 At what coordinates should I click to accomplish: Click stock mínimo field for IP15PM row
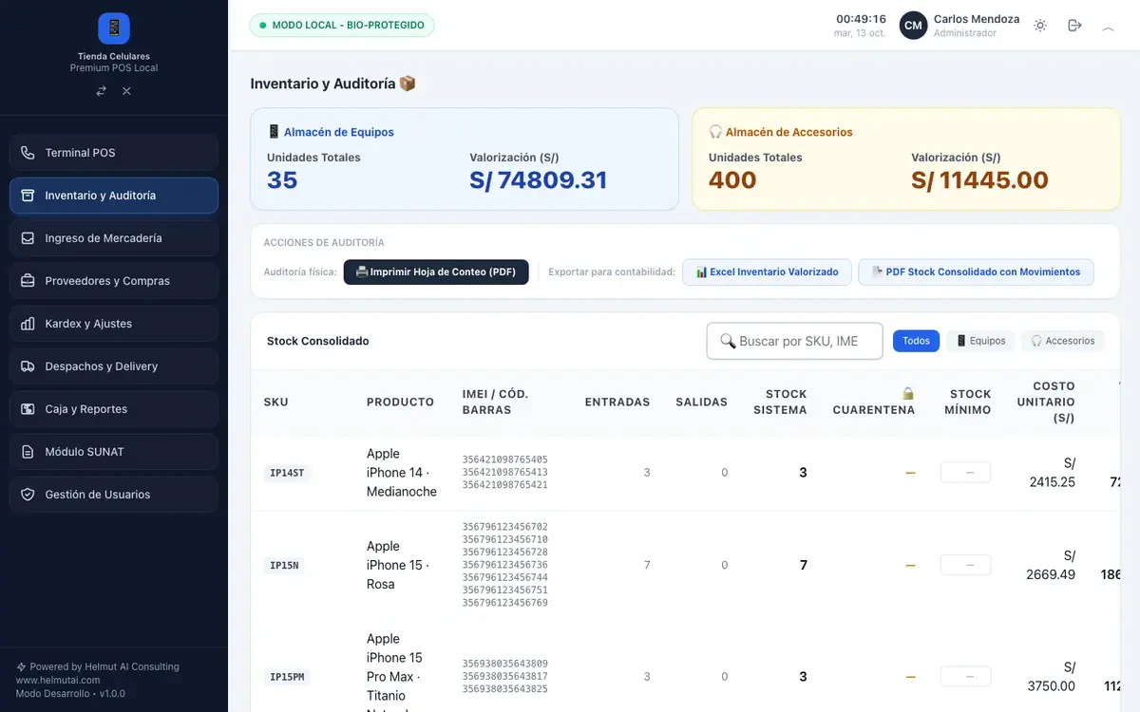965,677
